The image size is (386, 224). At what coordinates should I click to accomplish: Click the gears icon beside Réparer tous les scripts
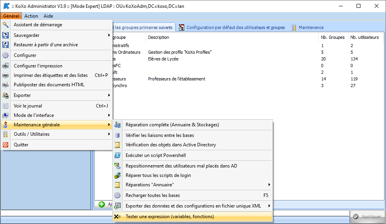coord(117,175)
